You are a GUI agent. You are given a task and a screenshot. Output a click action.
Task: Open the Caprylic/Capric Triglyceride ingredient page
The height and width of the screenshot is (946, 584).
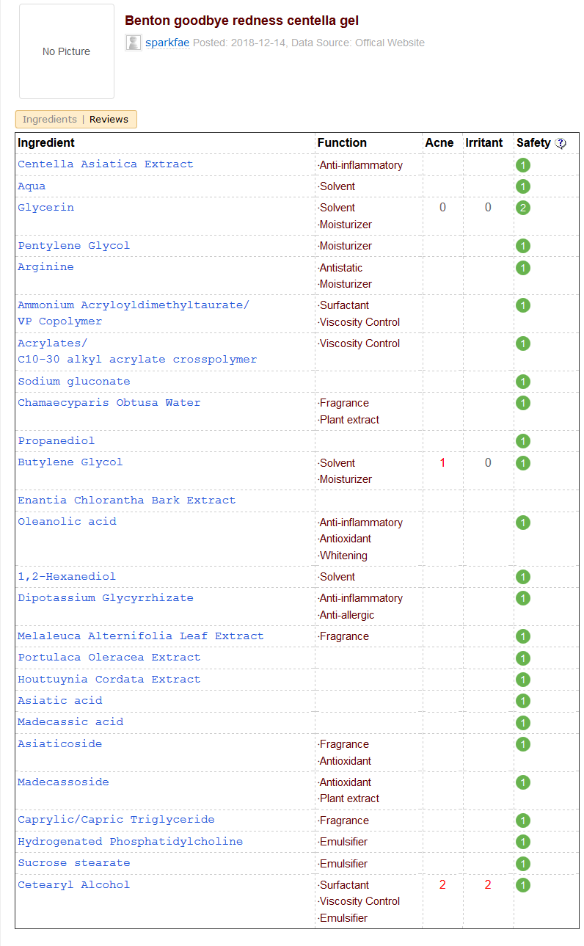(116, 820)
